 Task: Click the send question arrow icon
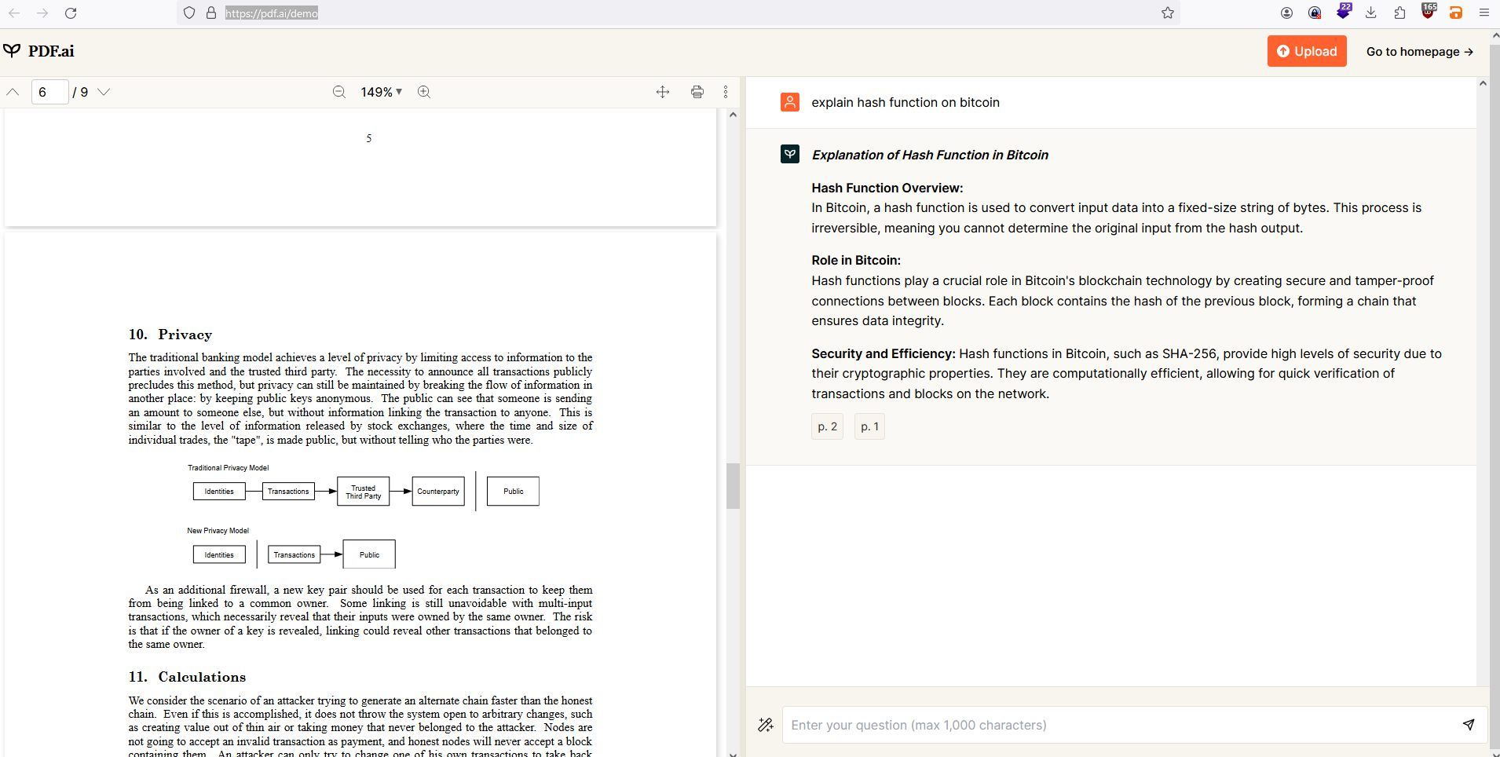pyautogui.click(x=1468, y=725)
